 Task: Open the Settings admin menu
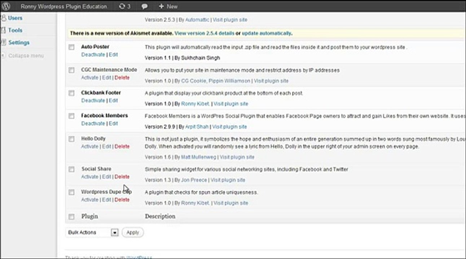coord(19,42)
